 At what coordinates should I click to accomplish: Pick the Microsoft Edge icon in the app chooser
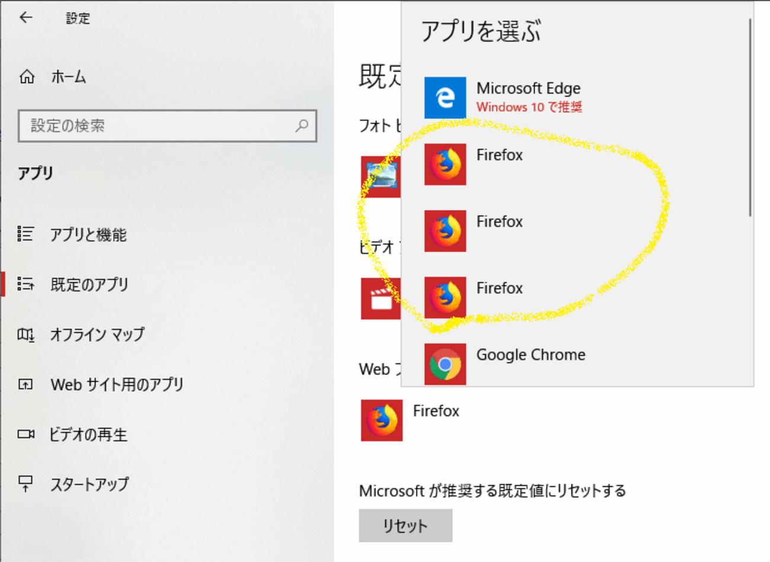pos(445,98)
